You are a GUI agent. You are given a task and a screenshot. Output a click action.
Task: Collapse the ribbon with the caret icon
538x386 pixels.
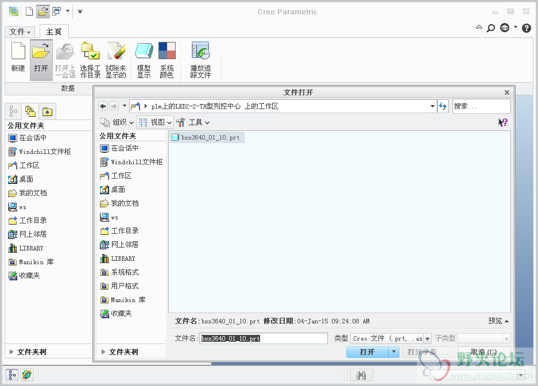479,27
